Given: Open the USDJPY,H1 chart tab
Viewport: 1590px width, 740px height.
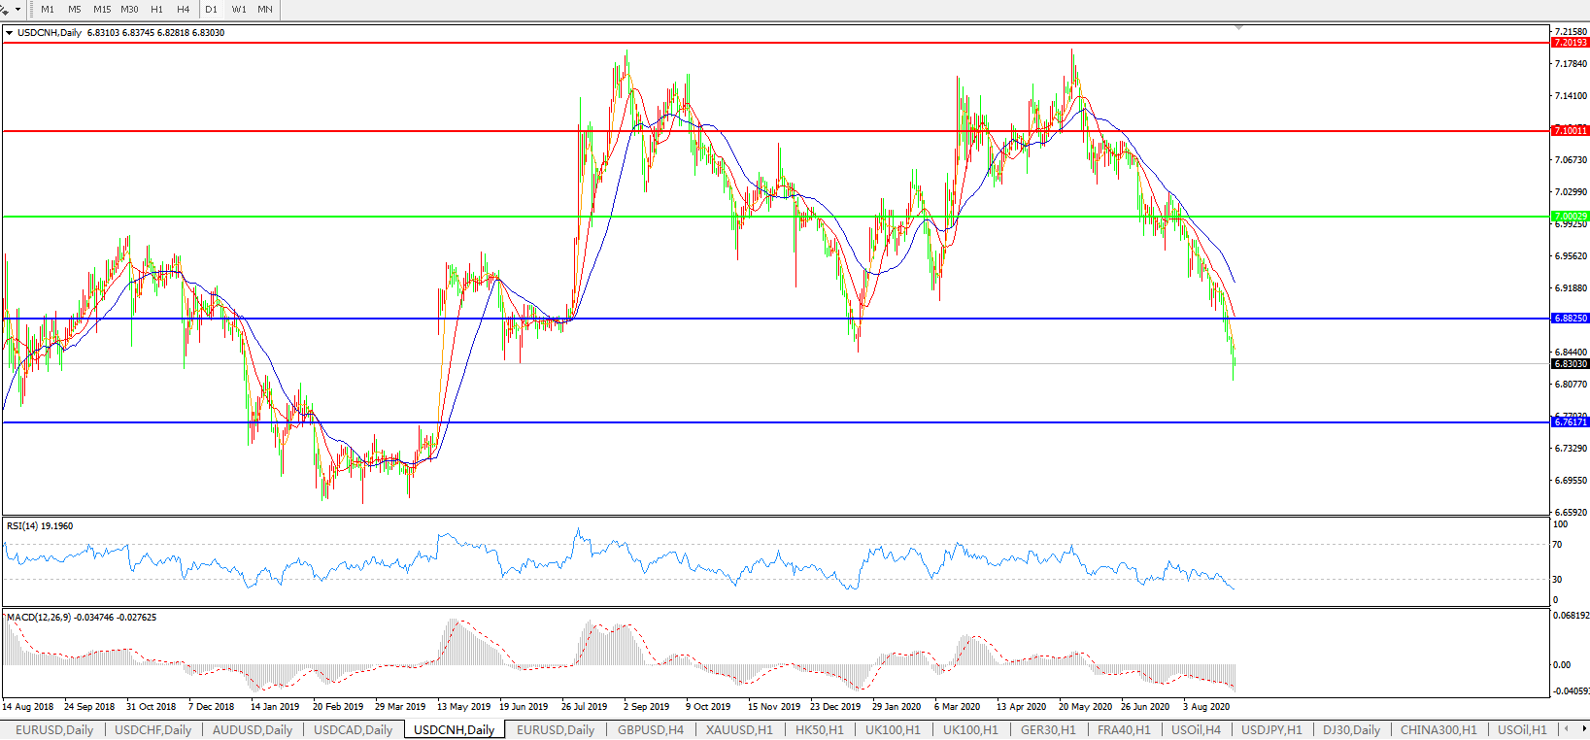Looking at the screenshot, I should coord(1271,729).
